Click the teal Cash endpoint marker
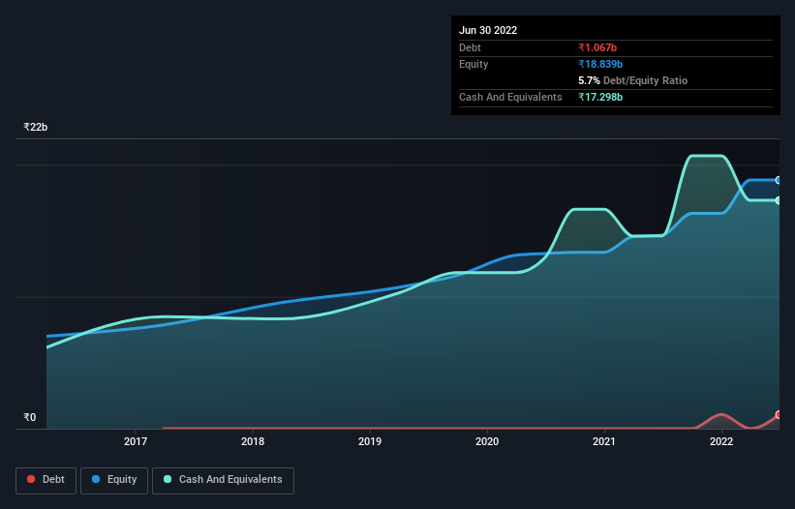The height and width of the screenshot is (509, 795). [779, 200]
